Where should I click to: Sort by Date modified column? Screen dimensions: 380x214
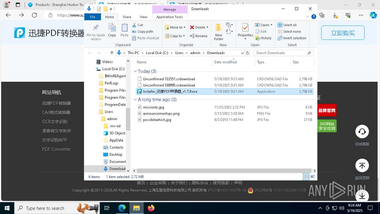coord(234,62)
